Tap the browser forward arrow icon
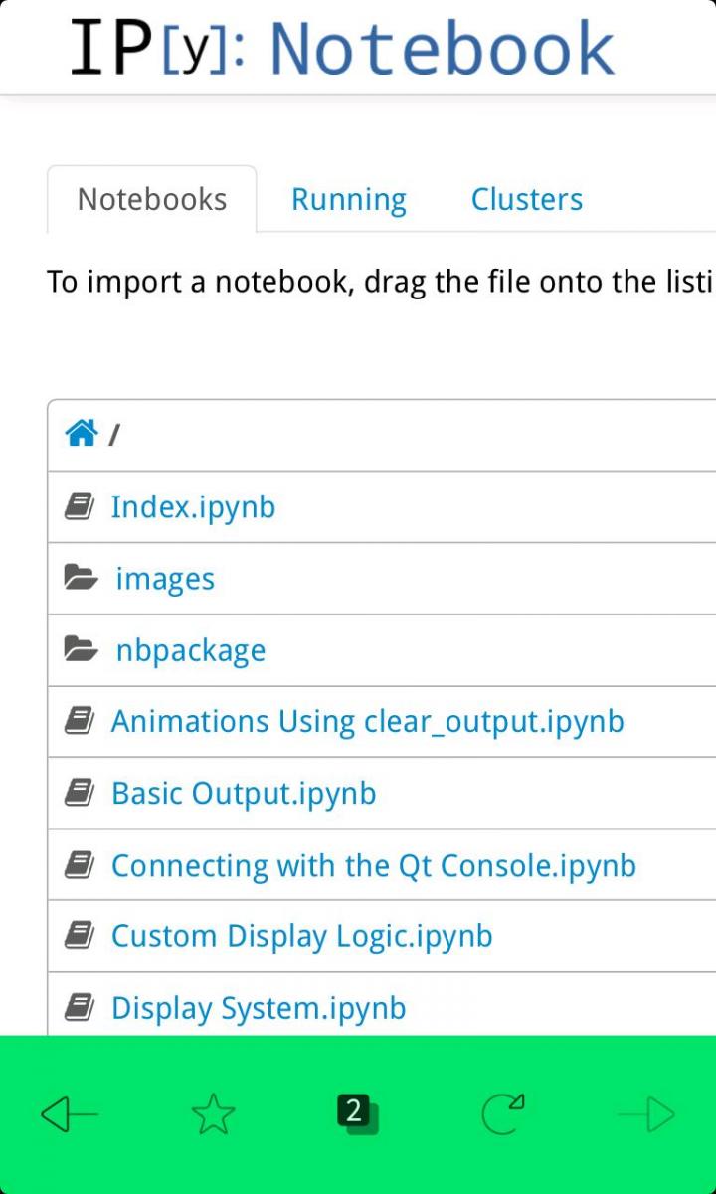Screen dimensions: 716x1194 tap(646, 1114)
